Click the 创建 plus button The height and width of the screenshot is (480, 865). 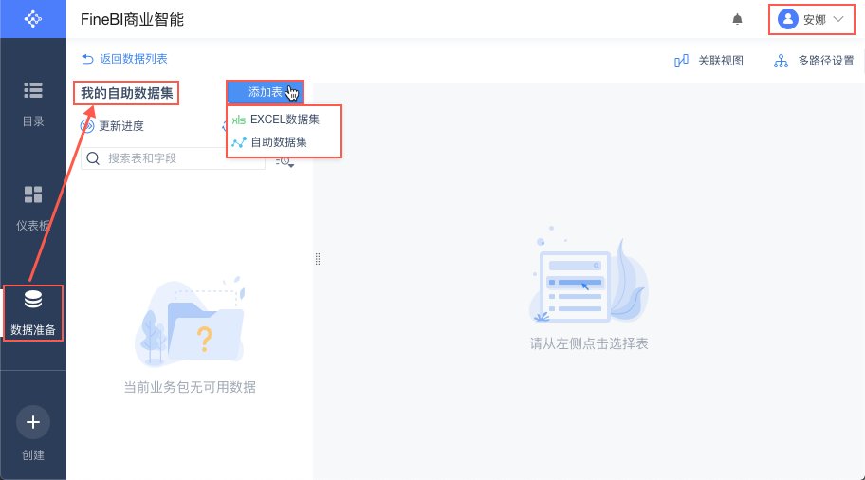[33, 422]
